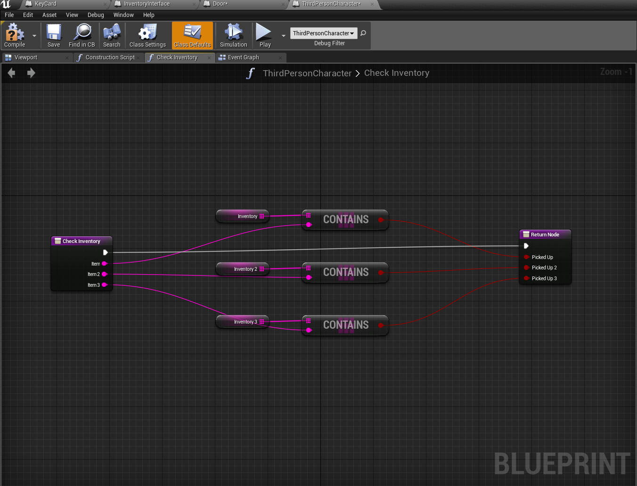The image size is (637, 486).
Task: Open the Construction Script tab
Action: click(110, 57)
